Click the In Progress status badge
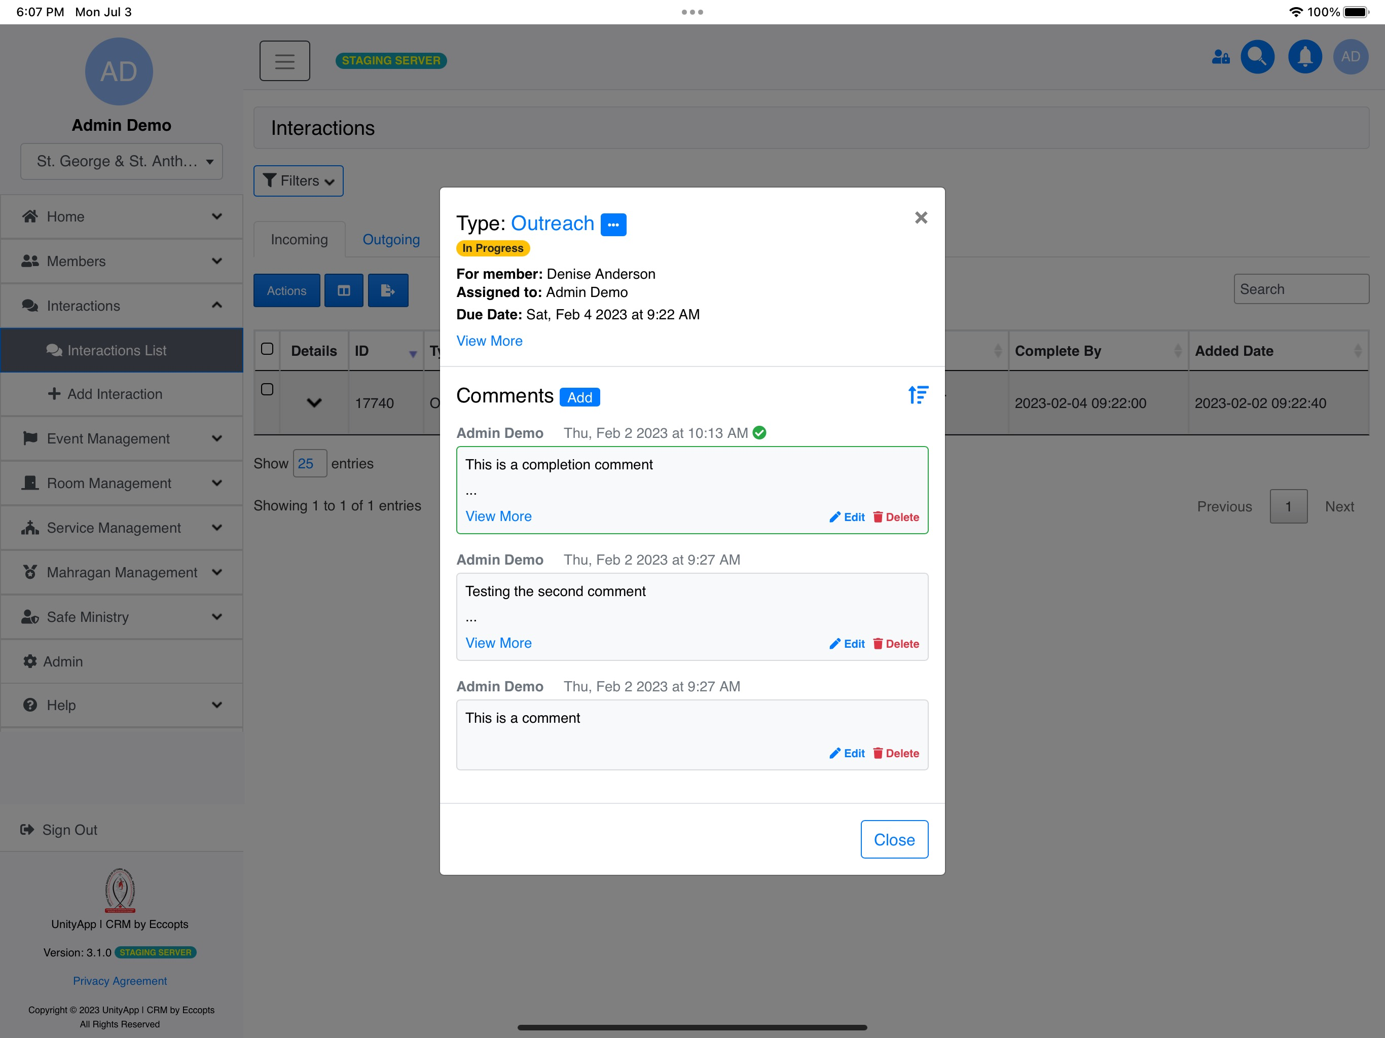The image size is (1385, 1038). 493,248
